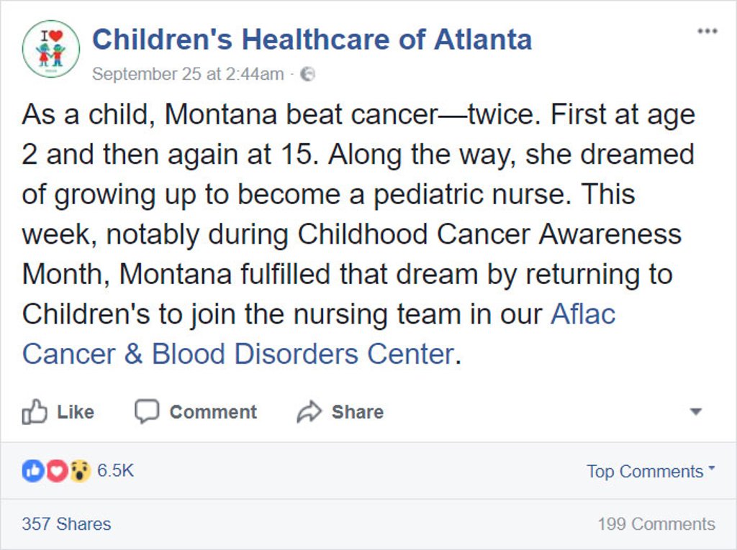Image resolution: width=737 pixels, height=550 pixels.
Task: Click the thumbs-up icon next to Like
Action: point(34,412)
